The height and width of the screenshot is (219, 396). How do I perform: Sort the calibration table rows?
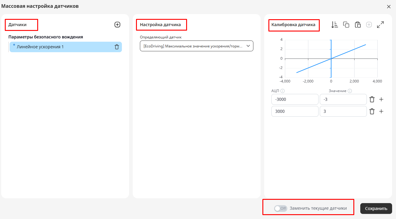335,25
